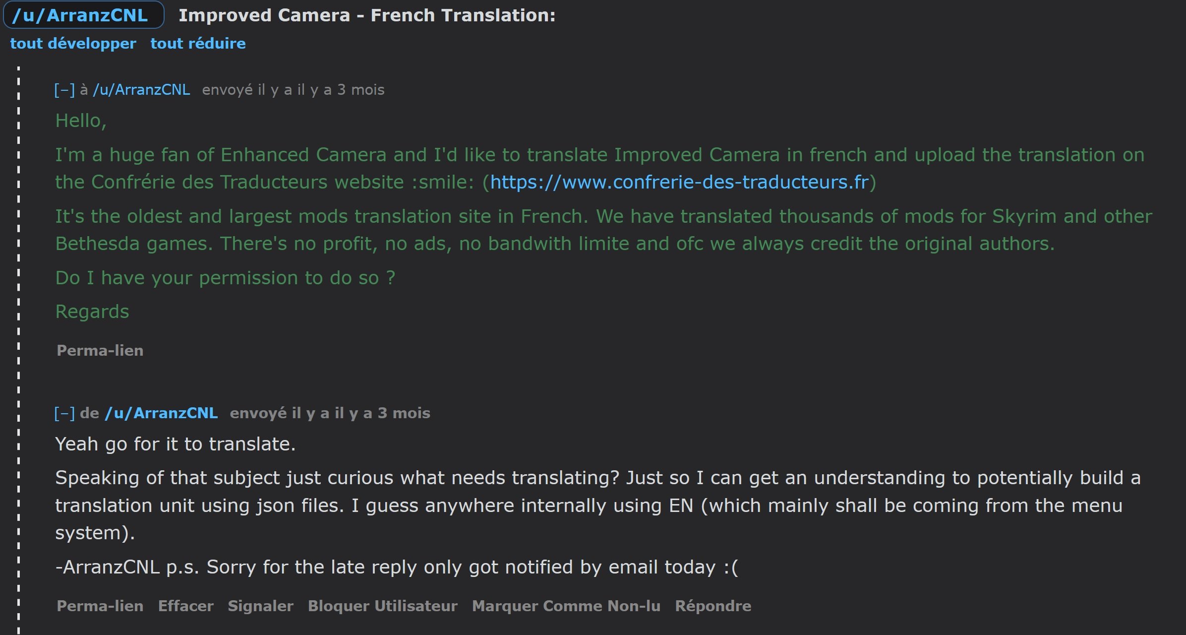Reply to the message with Répondre
The width and height of the screenshot is (1186, 635).
tap(713, 606)
